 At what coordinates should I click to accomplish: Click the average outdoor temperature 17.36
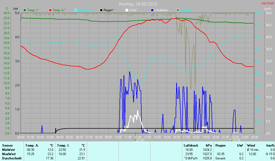50,159
